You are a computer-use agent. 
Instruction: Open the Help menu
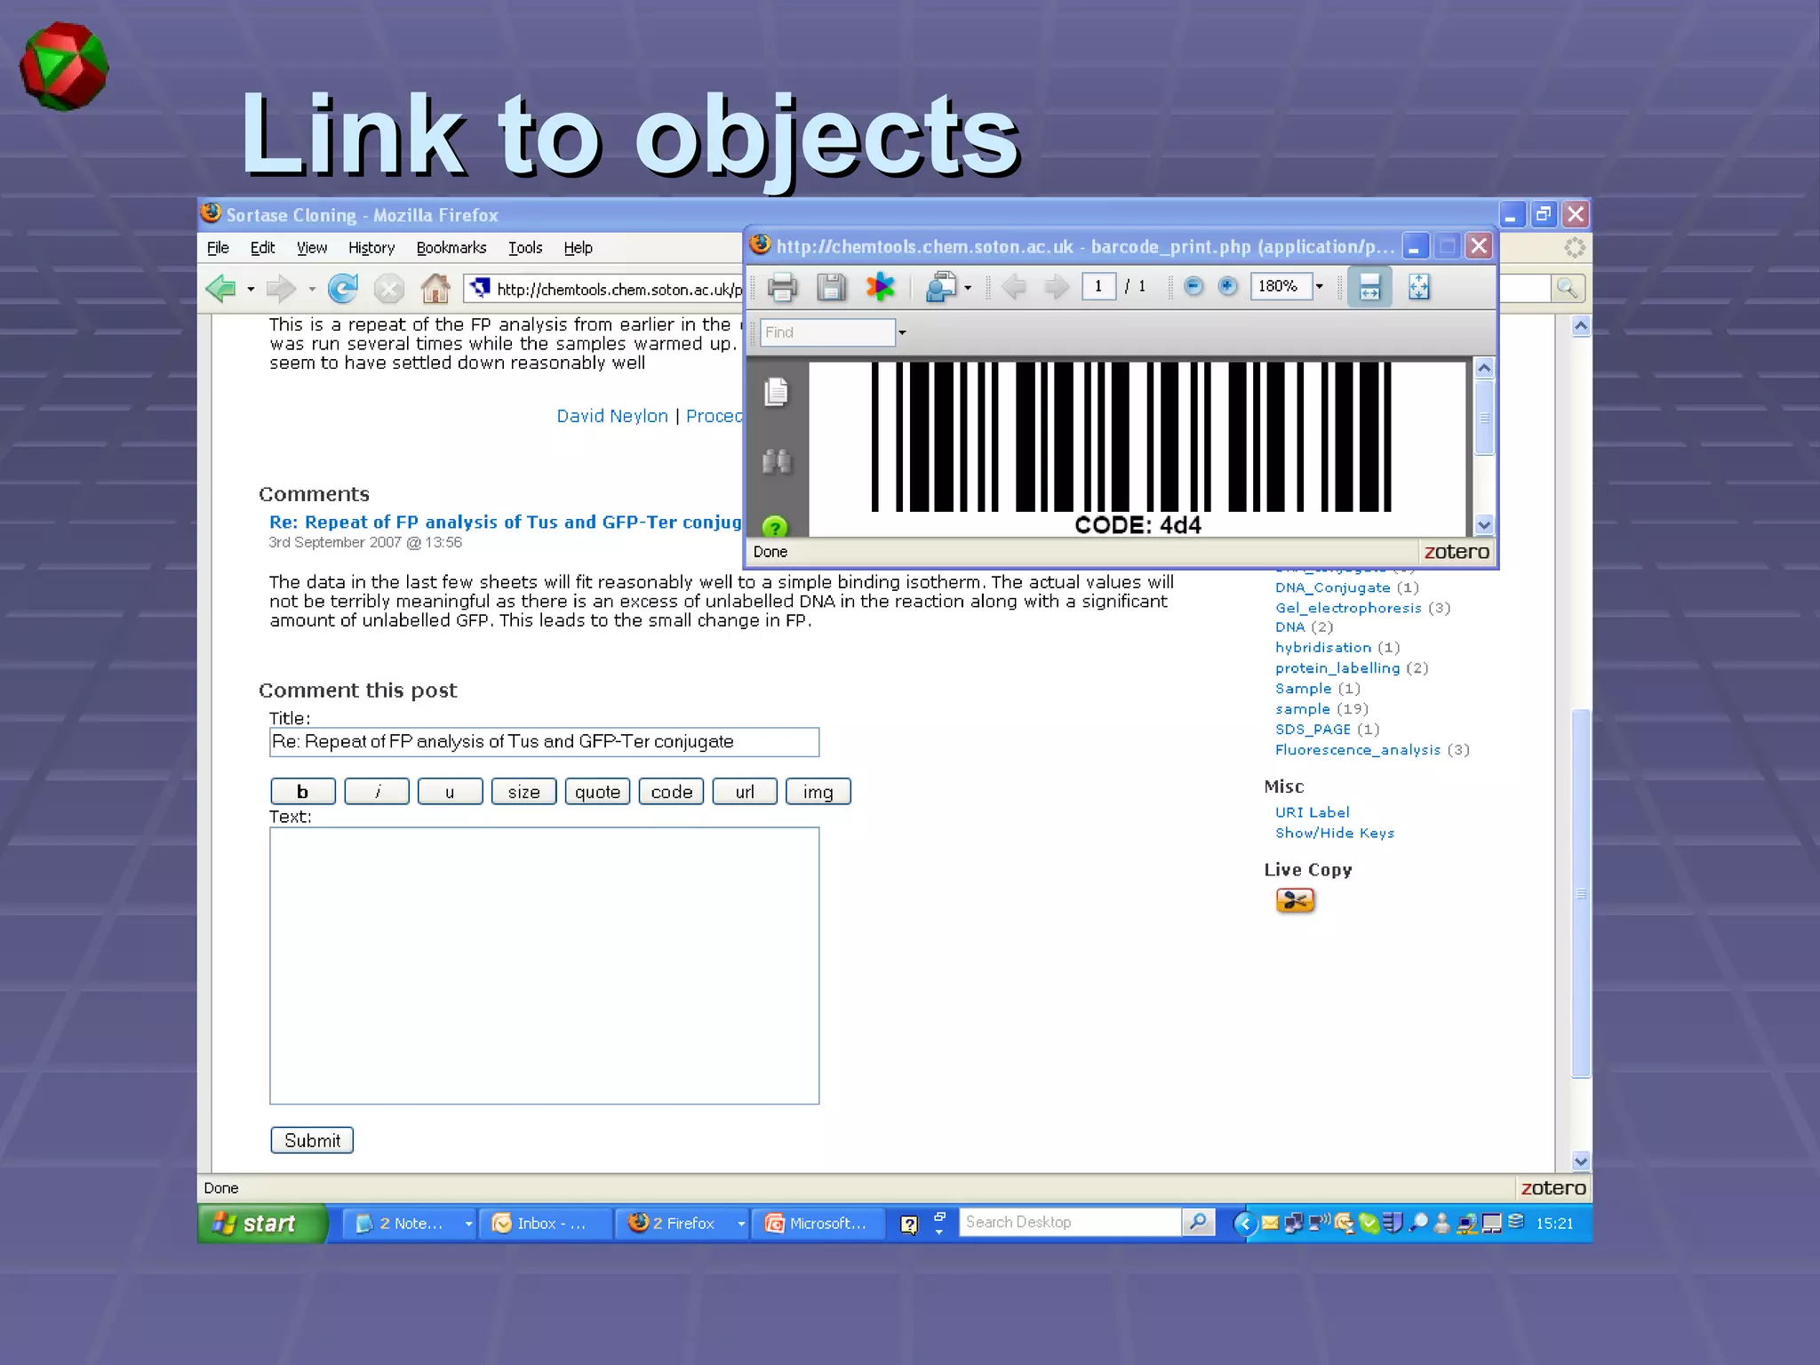click(x=578, y=248)
